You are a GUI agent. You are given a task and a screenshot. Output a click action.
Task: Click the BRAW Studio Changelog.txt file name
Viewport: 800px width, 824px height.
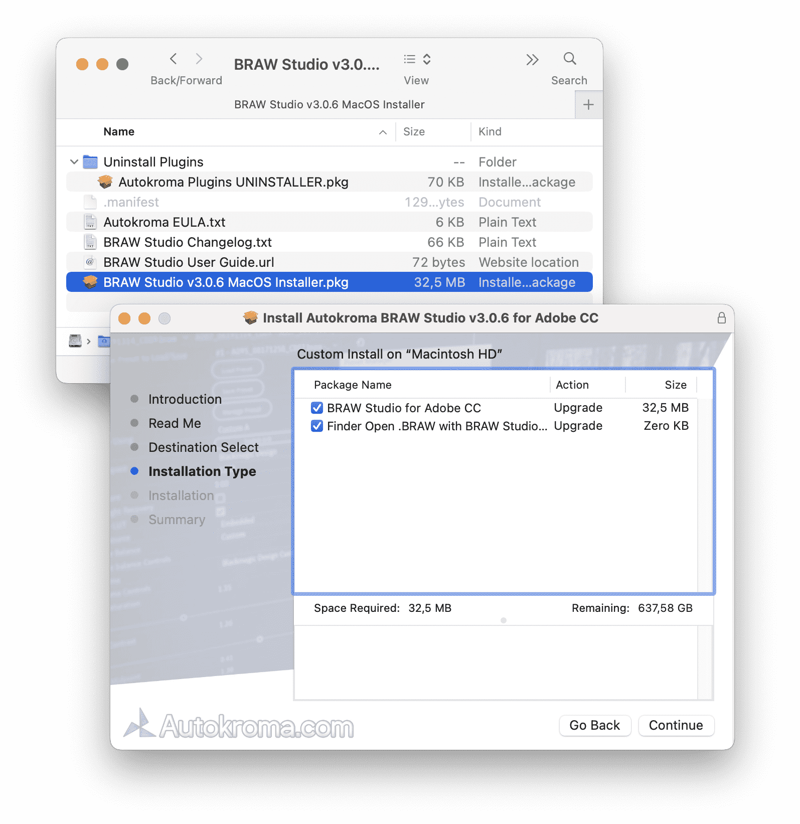(188, 242)
